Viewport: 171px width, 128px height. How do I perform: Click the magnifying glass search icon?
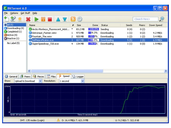[x=162, y=19]
